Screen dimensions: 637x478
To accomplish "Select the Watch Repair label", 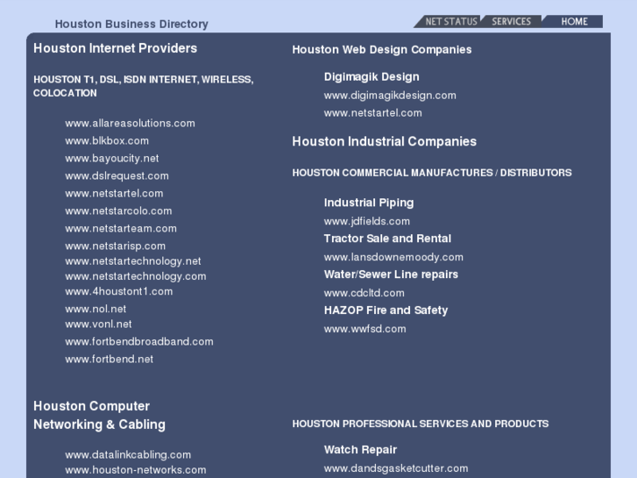I will tap(360, 450).
